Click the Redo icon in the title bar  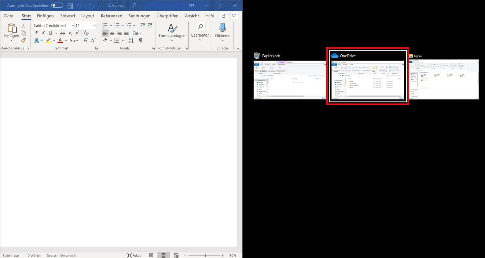(91, 6)
